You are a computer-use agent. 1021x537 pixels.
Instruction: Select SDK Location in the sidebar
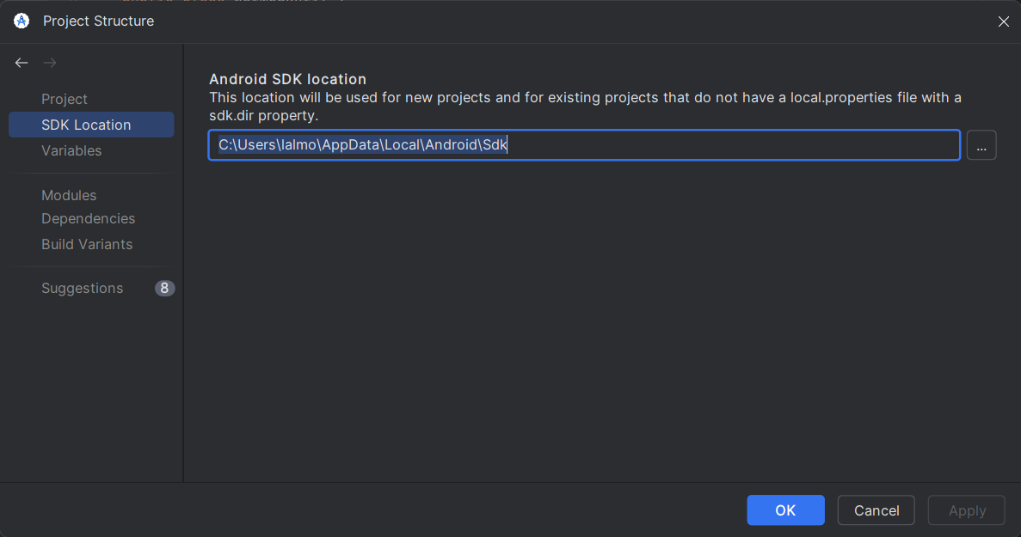pos(91,125)
